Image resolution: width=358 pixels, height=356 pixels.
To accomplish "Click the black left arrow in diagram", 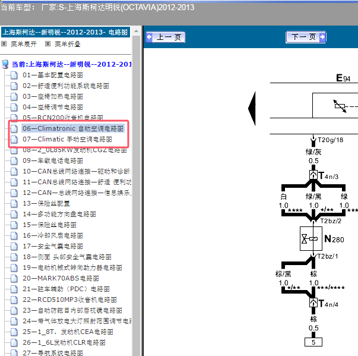I will click(252, 109).
